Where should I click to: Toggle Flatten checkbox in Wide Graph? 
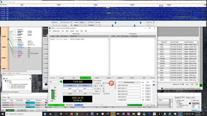point(89,22)
